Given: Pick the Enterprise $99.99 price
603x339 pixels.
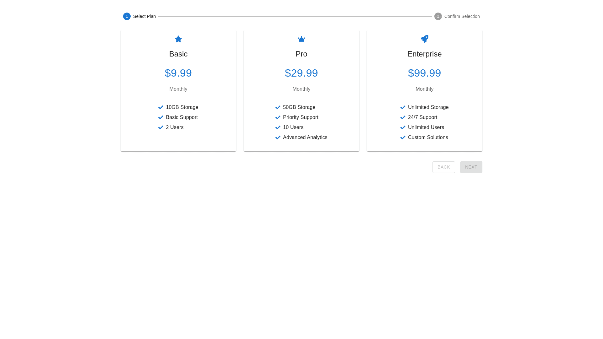Looking at the screenshot, I should (424, 73).
